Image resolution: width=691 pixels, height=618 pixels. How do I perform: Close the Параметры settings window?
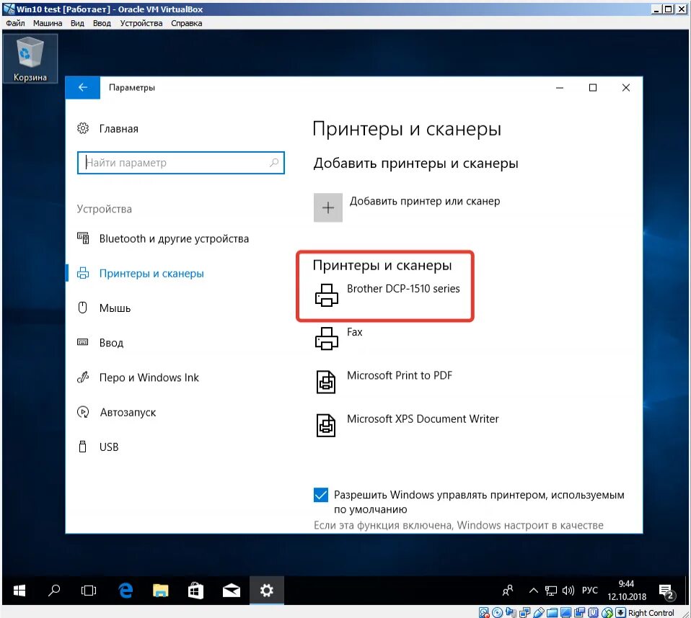[x=626, y=88]
